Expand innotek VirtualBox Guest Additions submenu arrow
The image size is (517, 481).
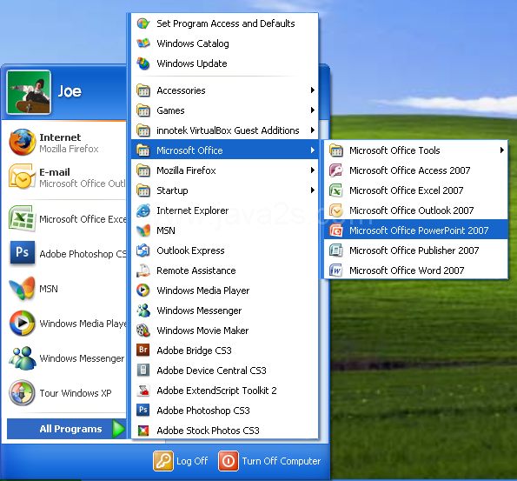[312, 130]
